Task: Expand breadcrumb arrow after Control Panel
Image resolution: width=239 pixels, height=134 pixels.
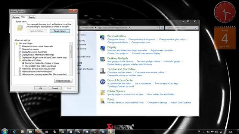Action: (x=96, y=28)
